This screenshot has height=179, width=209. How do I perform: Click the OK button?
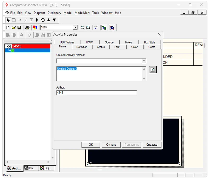click(x=91, y=145)
